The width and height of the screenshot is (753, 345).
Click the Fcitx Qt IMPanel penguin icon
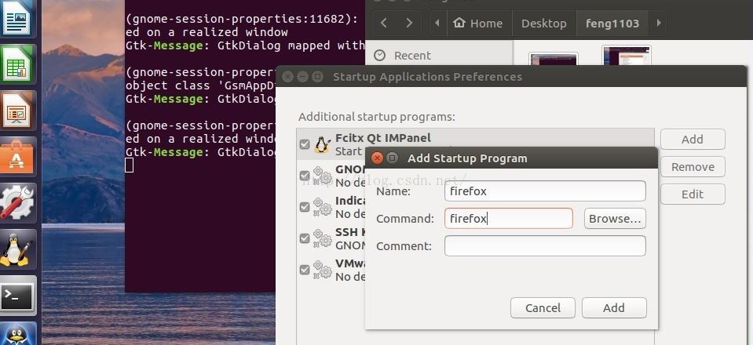(322, 144)
